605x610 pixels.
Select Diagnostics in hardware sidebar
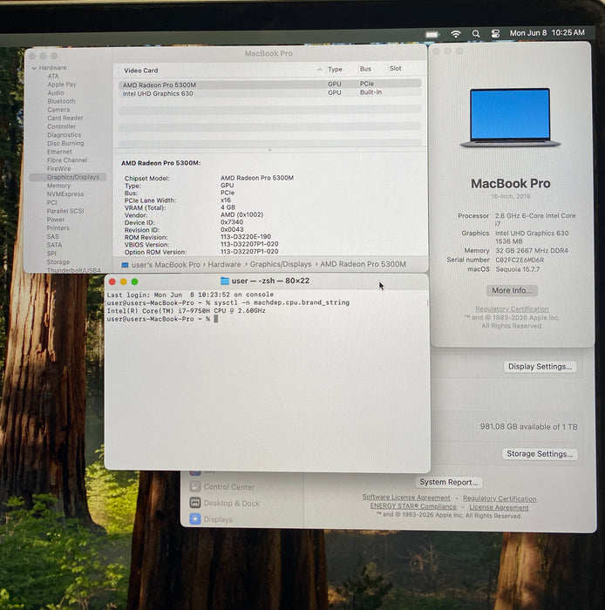click(64, 135)
